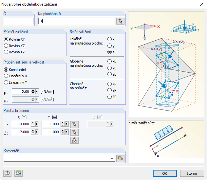The image size is (207, 180).
Task: Increase p load value with spinner
Action: tap(33, 90)
